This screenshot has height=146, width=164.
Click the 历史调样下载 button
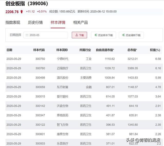tap(131, 35)
